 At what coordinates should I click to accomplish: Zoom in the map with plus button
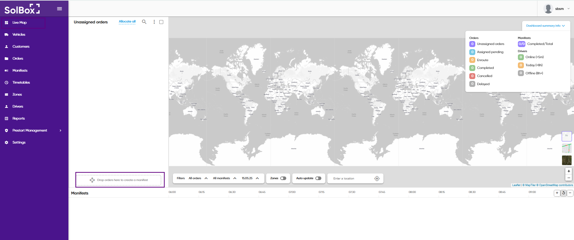(569, 171)
